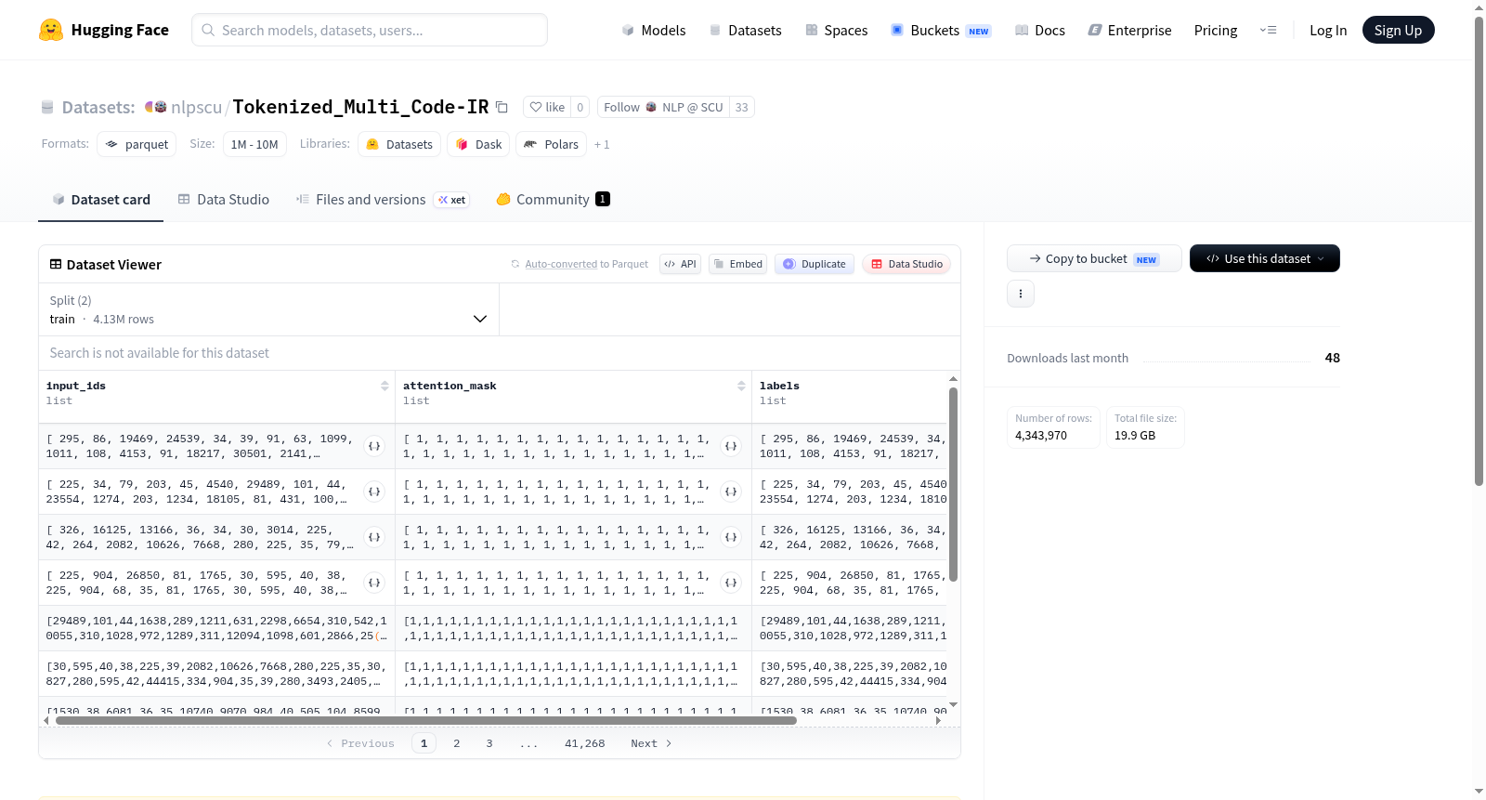
Task: Expand JSON icon for row starting 225, 34, 79 input_ids
Action: pos(374,492)
